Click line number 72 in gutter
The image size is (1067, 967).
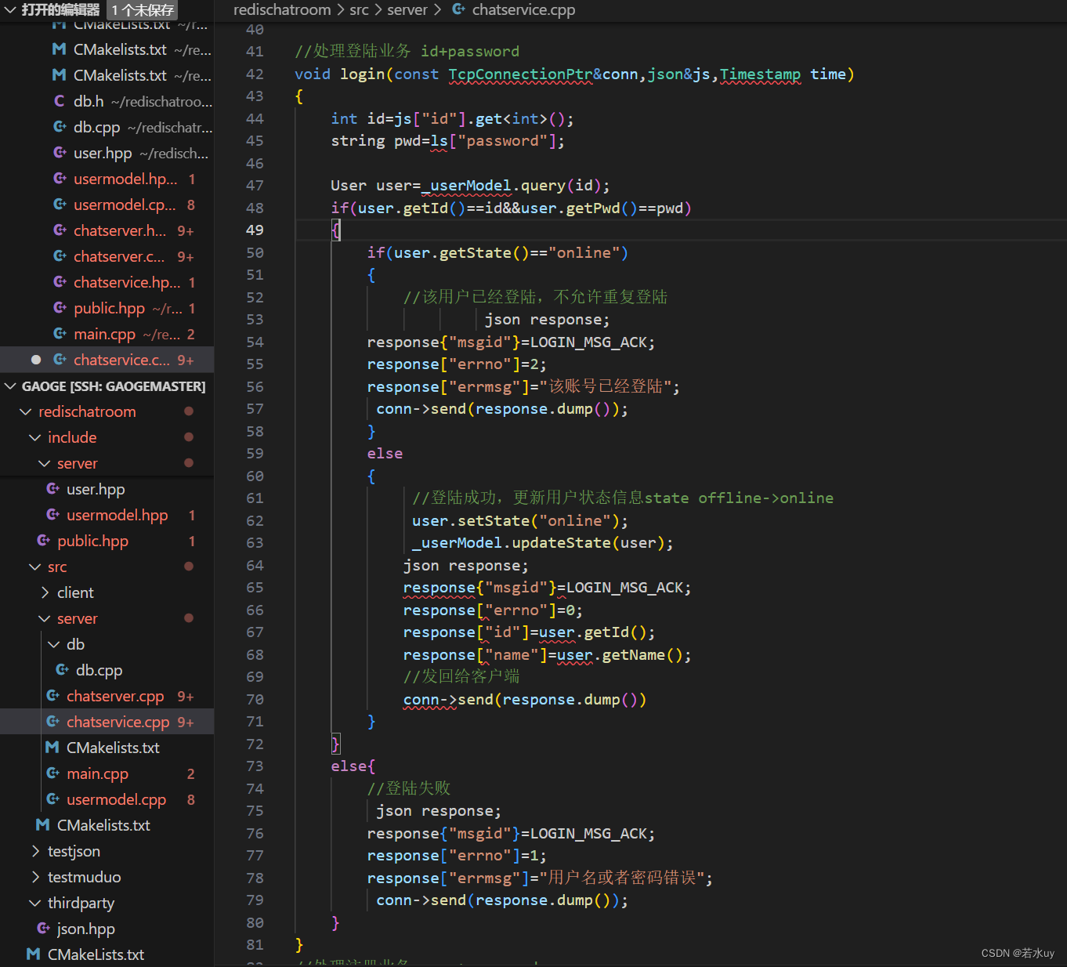255,744
